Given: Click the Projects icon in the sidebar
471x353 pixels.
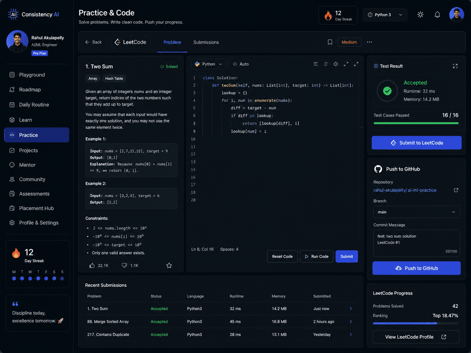Looking at the screenshot, I should pos(12,150).
